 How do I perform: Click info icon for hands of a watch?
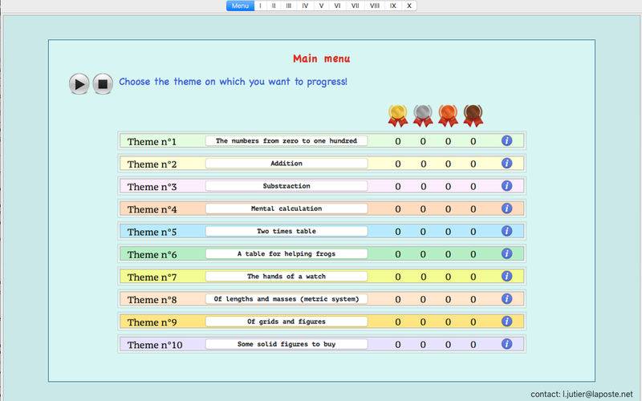tap(506, 276)
